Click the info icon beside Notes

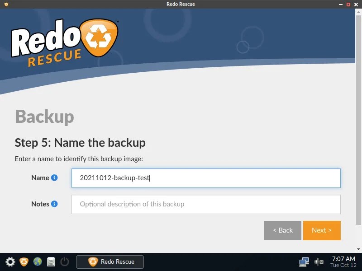(54, 204)
